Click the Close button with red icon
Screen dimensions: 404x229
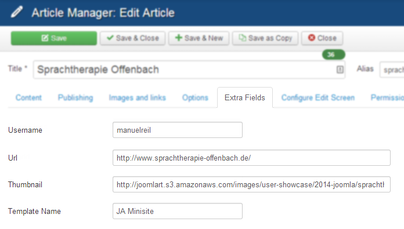click(x=322, y=38)
